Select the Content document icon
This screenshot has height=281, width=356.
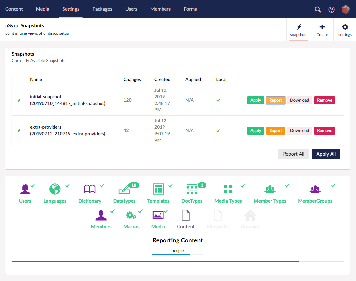(x=186, y=215)
